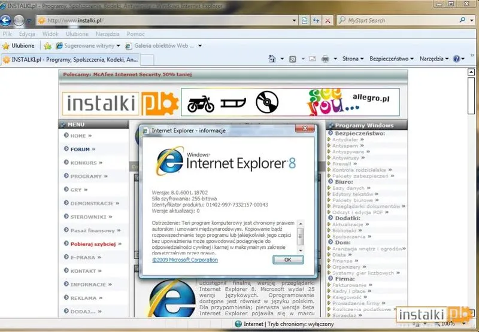
Task: Click the Ulubione favorites star button
Action: coord(19,46)
